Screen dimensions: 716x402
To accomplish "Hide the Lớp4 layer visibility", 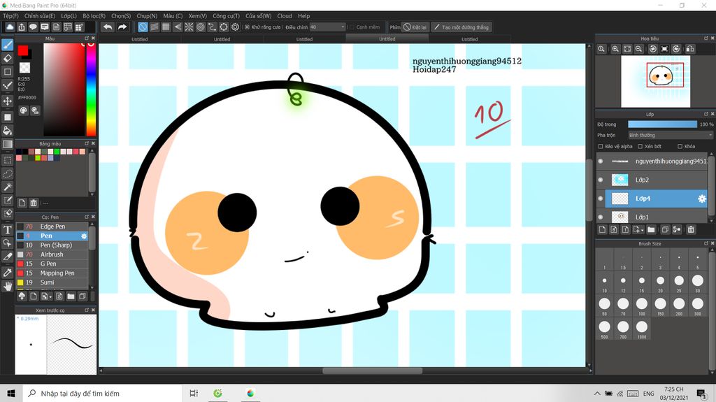I will click(601, 199).
